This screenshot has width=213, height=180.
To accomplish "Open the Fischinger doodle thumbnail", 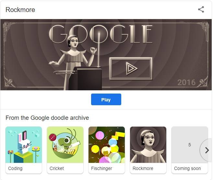I will pyautogui.click(x=107, y=145).
